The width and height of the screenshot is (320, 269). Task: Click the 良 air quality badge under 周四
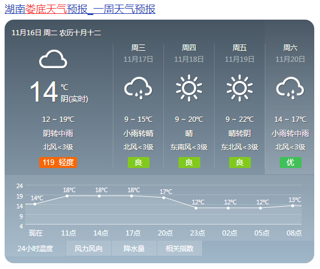click(189, 162)
